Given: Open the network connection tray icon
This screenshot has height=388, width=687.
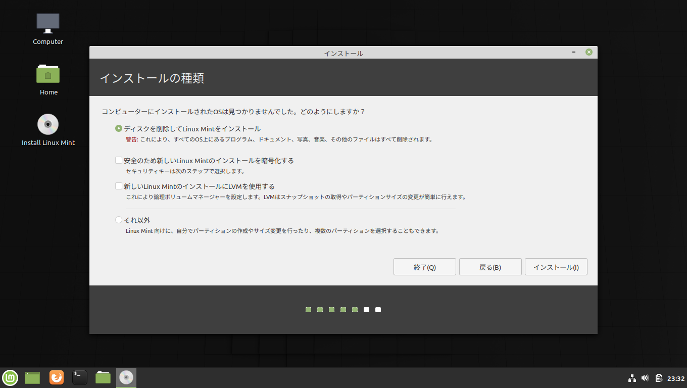Looking at the screenshot, I should pyautogui.click(x=632, y=378).
